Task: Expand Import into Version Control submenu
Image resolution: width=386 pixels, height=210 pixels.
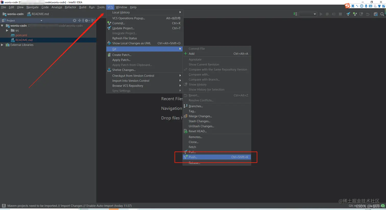Action: [x=144, y=81]
